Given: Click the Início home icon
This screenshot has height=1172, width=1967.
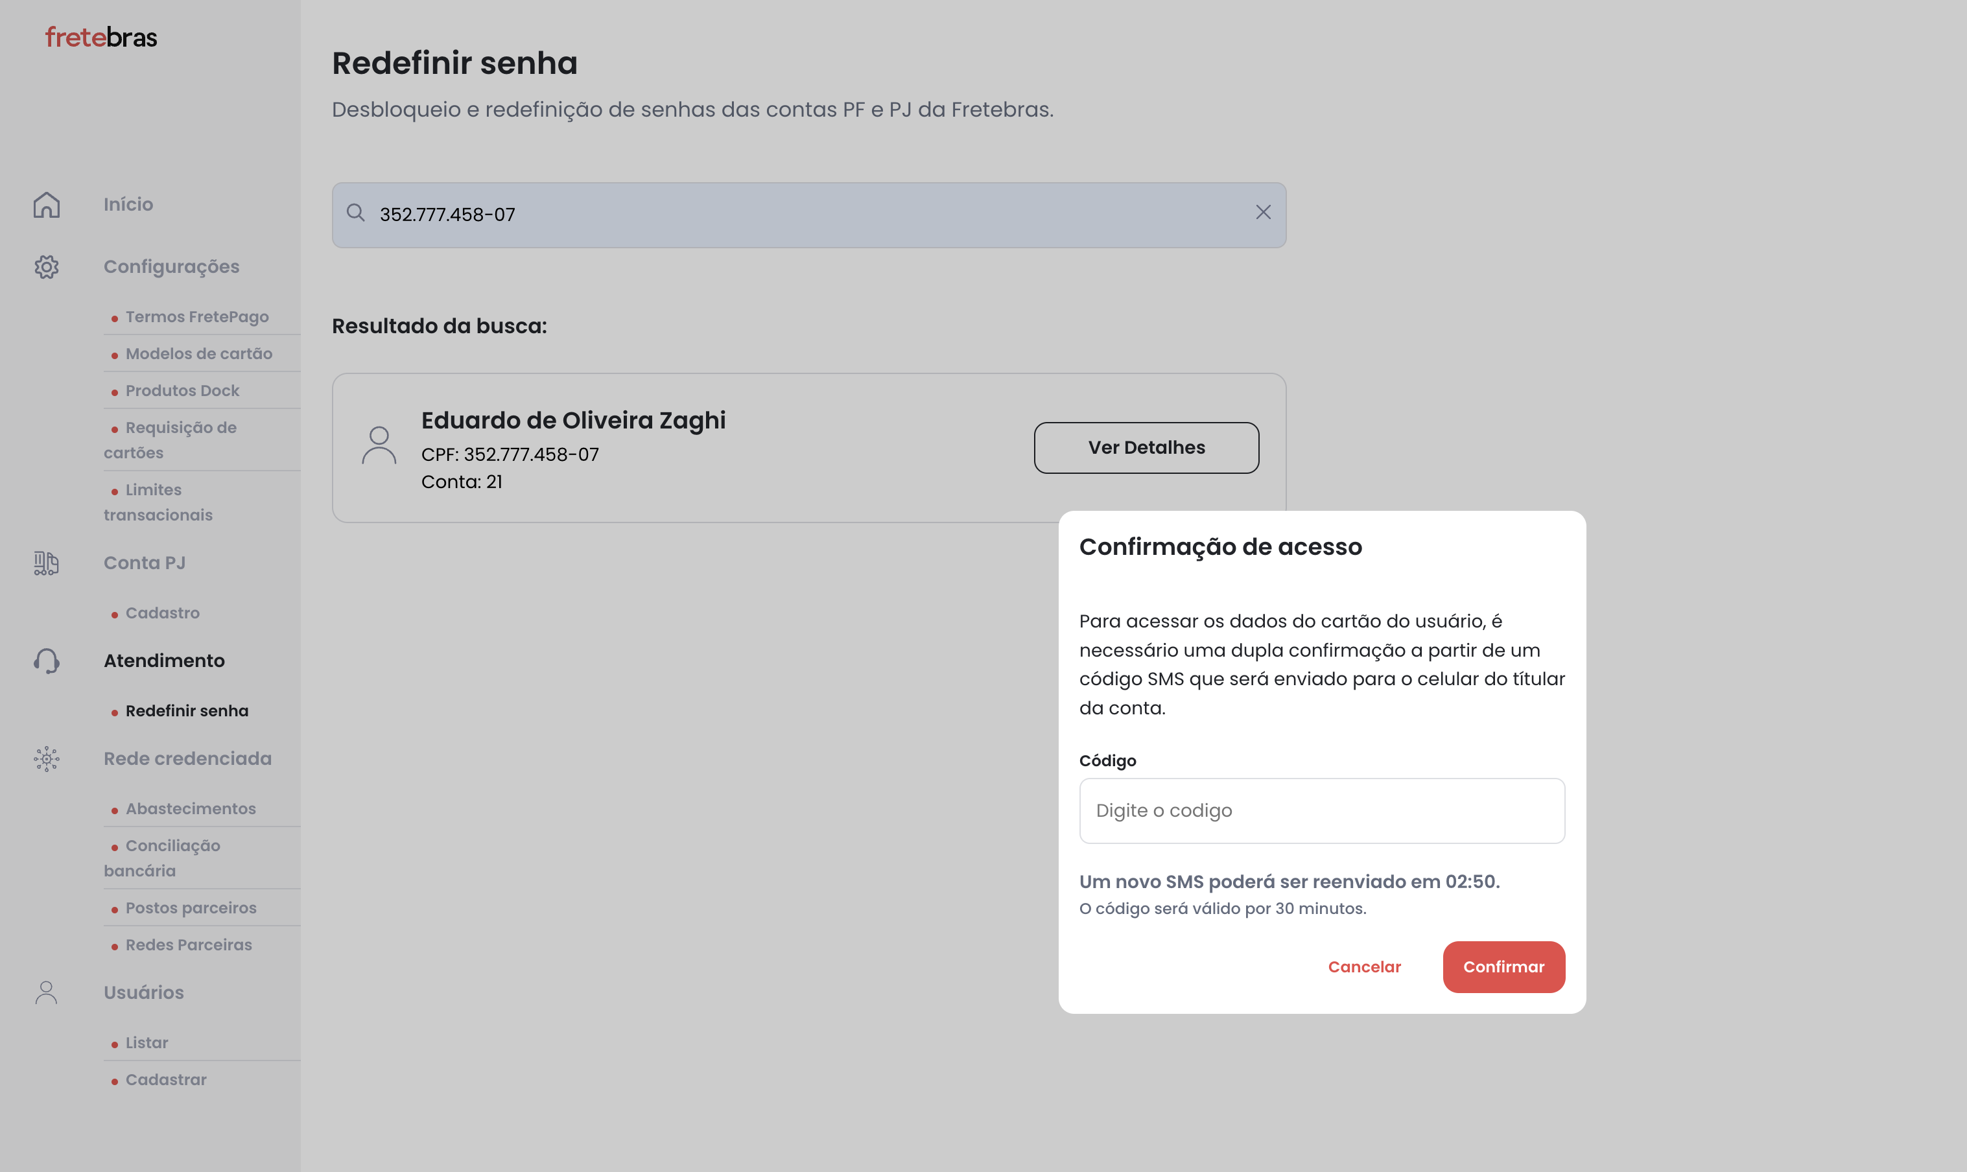Looking at the screenshot, I should click(47, 205).
